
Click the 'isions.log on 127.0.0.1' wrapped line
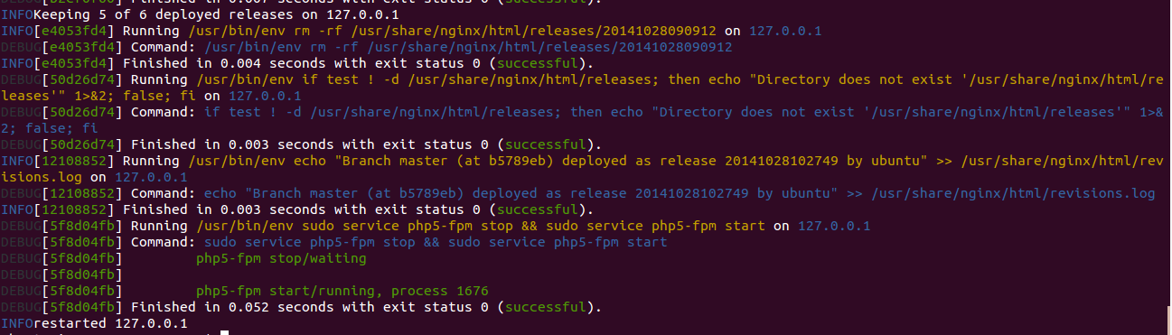pos(94,177)
